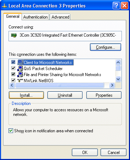
Task: Open the Advanced tab
Action: tap(60, 17)
